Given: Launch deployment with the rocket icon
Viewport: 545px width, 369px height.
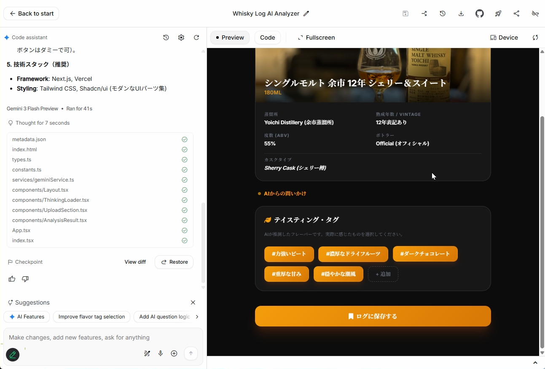Looking at the screenshot, I should click(498, 13).
